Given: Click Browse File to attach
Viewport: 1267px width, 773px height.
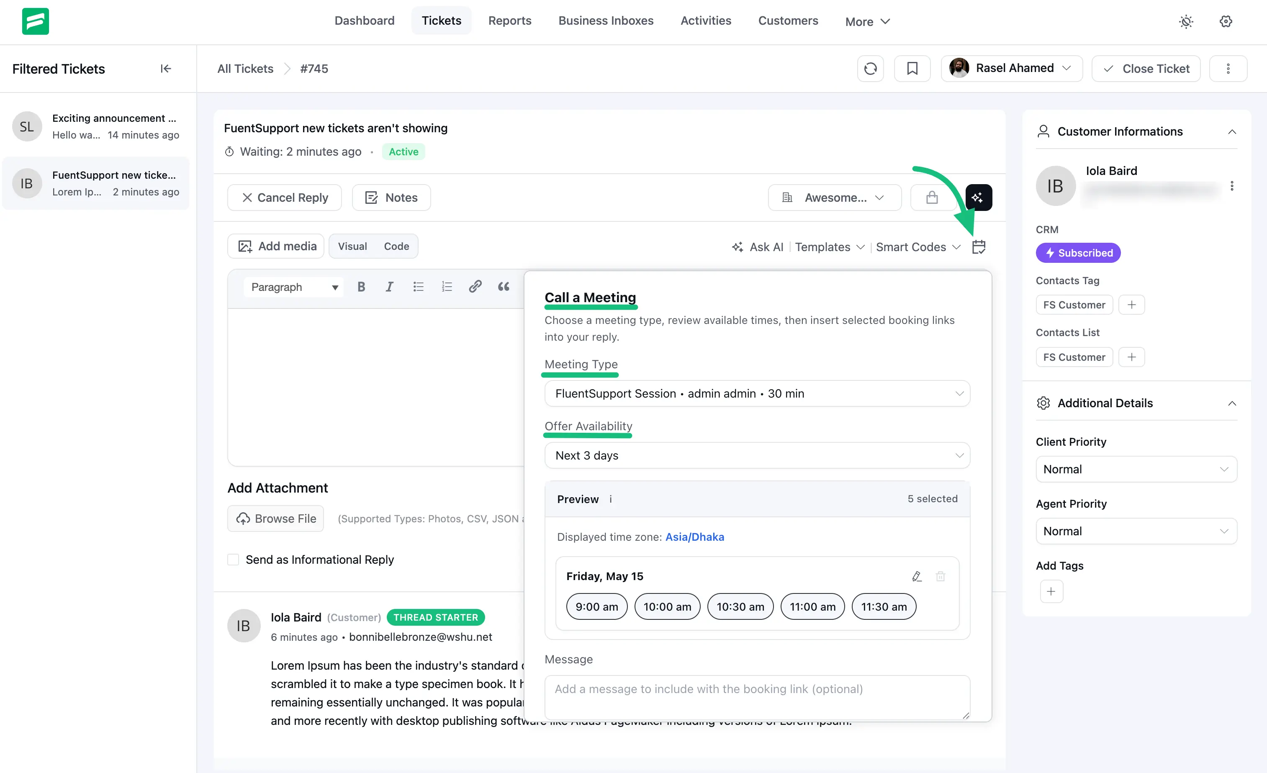Looking at the screenshot, I should coord(275,519).
